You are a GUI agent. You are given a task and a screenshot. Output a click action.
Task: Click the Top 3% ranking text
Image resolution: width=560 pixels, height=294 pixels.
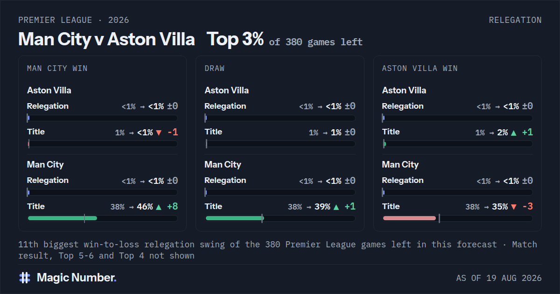[x=236, y=39]
